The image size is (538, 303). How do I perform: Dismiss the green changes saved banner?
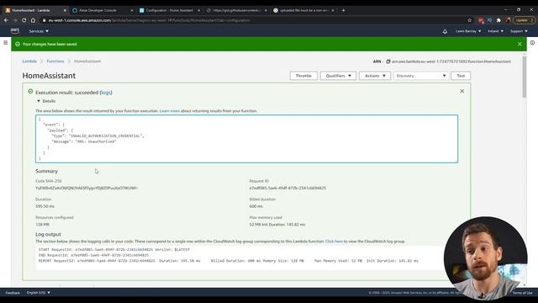click(520, 44)
